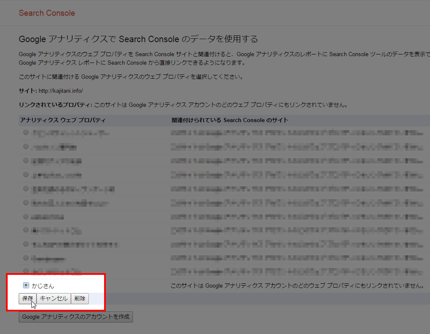Choose the ninth property radio button
Screen dimensions: 430x334
(x=26, y=244)
